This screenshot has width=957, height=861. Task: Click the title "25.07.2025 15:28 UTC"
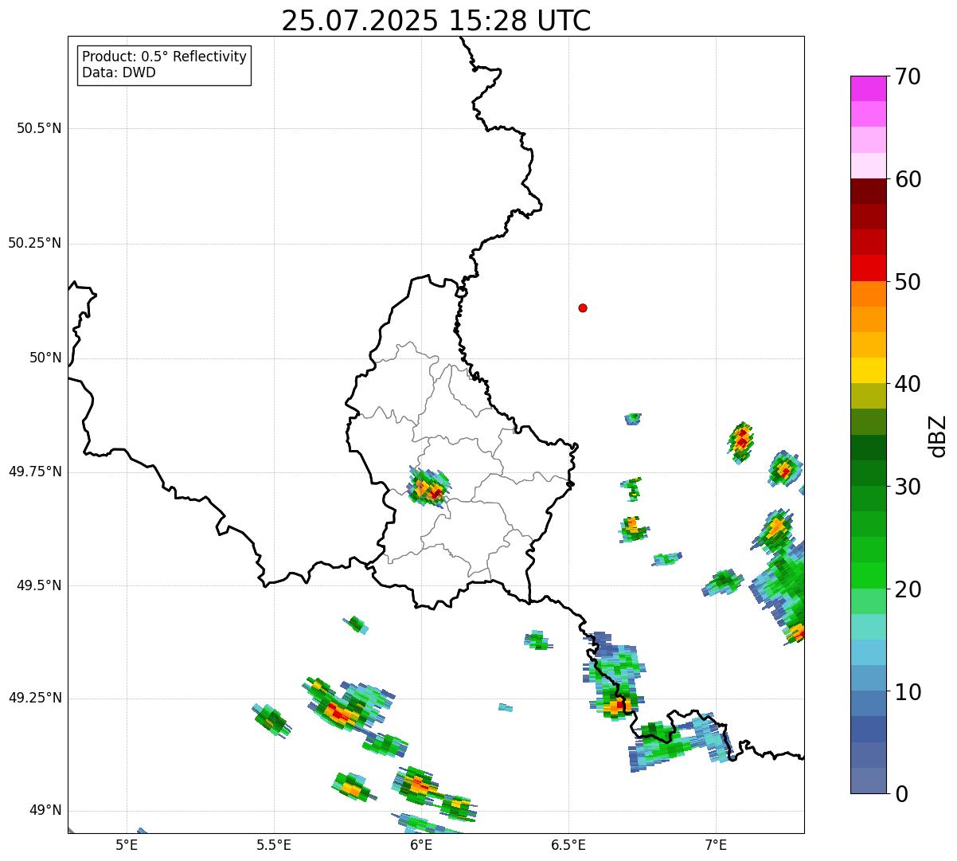tap(436, 21)
